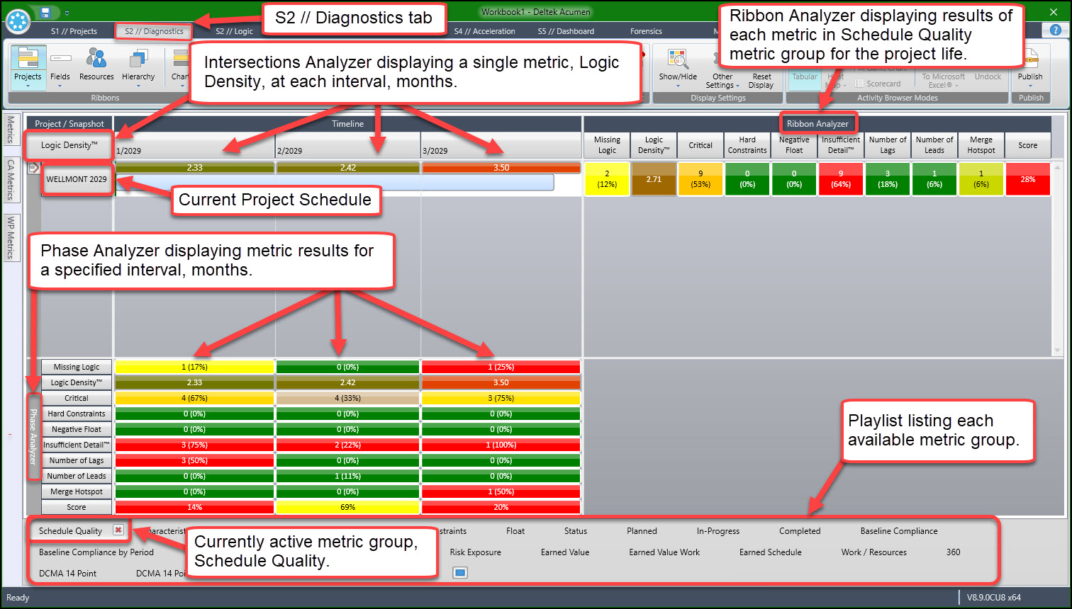Expand the Other Settings dropdown
Screen dimensions: 1072x609
coord(722,81)
